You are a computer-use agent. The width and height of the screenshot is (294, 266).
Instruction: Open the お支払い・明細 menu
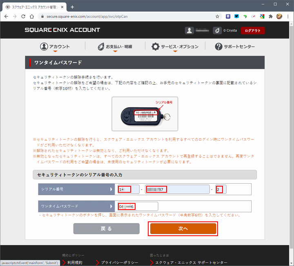click(115, 47)
